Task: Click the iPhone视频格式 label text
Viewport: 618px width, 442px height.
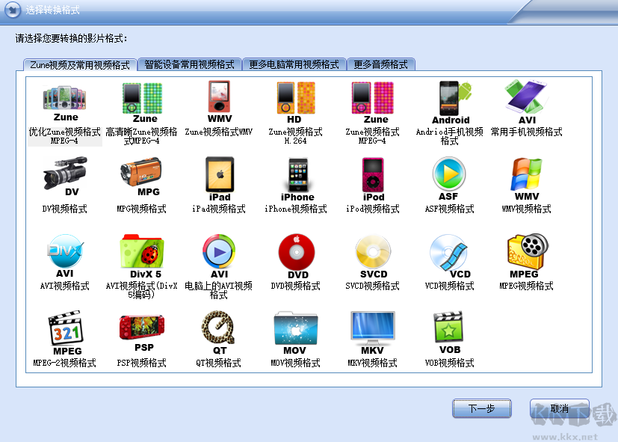Action: pyautogui.click(x=296, y=209)
